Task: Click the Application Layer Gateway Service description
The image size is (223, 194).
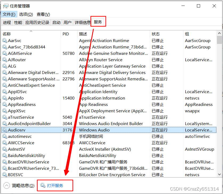Action: (112, 66)
